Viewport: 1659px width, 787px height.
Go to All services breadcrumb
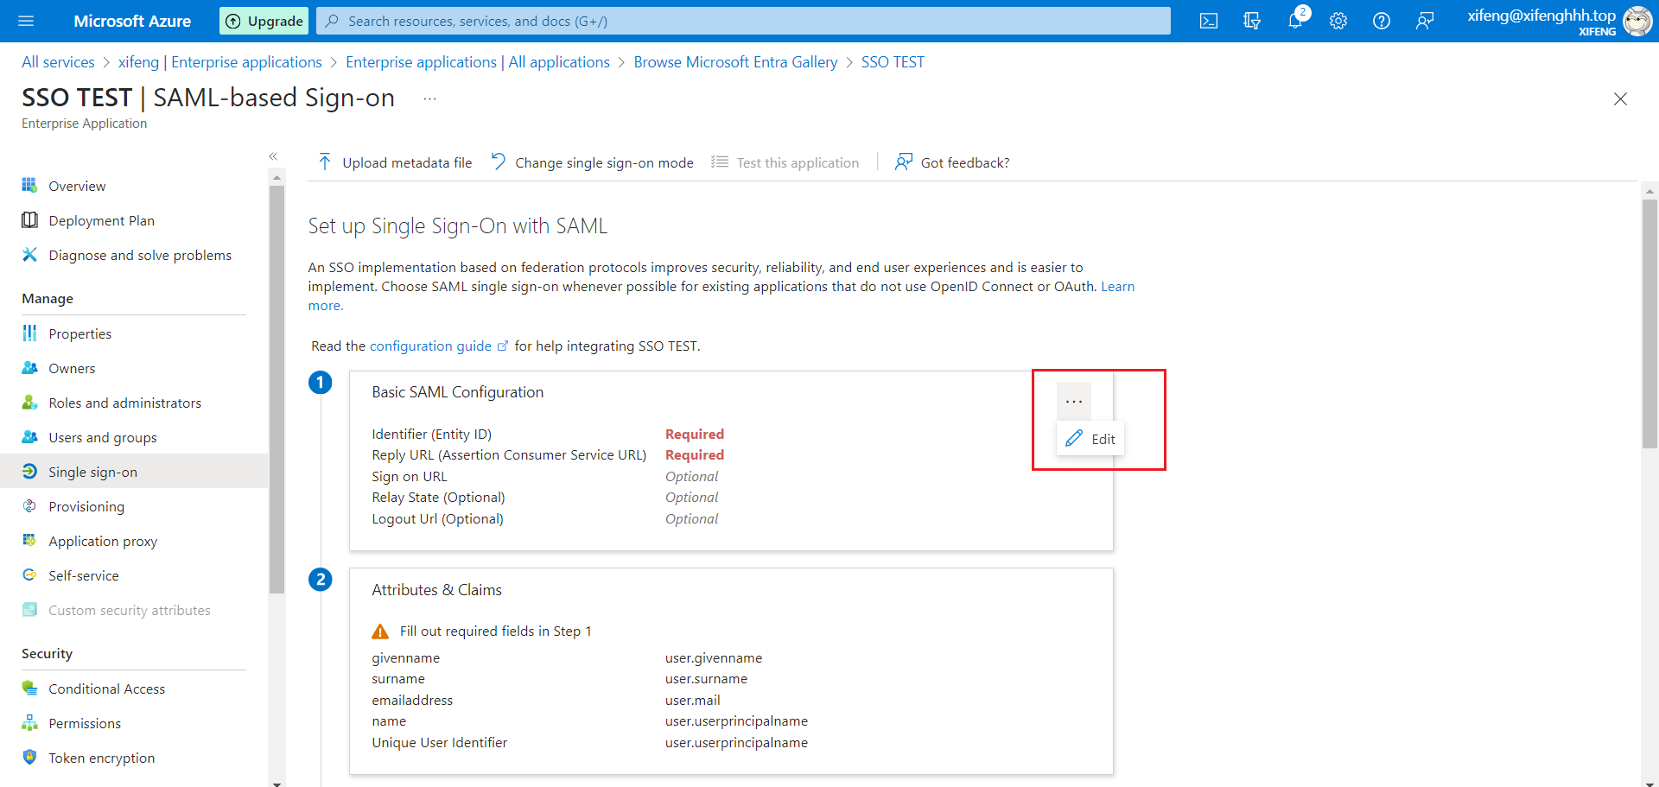58,62
